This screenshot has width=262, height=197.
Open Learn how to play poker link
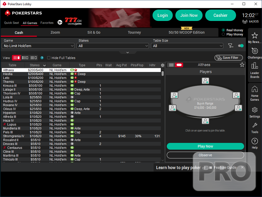click(x=181, y=167)
